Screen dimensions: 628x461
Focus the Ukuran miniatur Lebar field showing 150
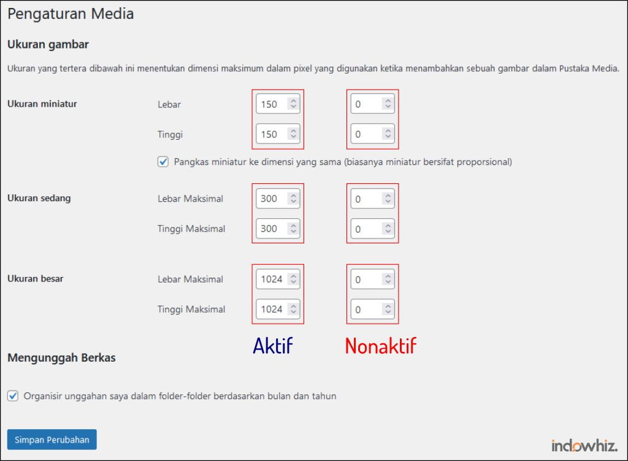(x=278, y=104)
